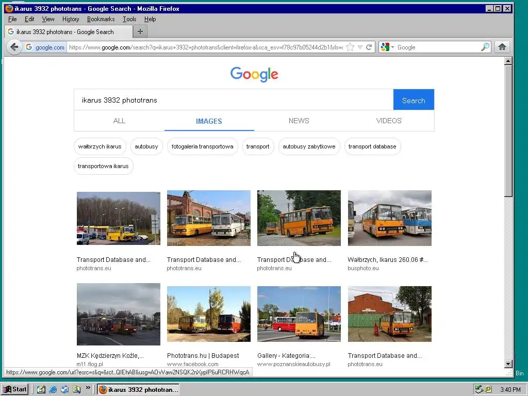528x396 pixels.
Task: Open the View menu
Action: pos(48,19)
